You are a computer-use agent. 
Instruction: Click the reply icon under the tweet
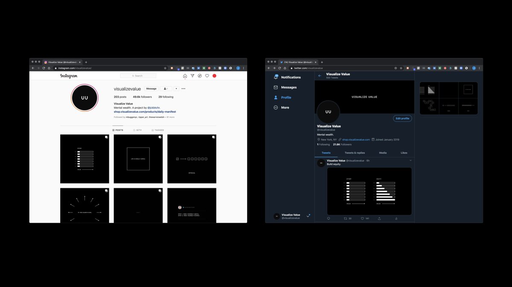329,218
